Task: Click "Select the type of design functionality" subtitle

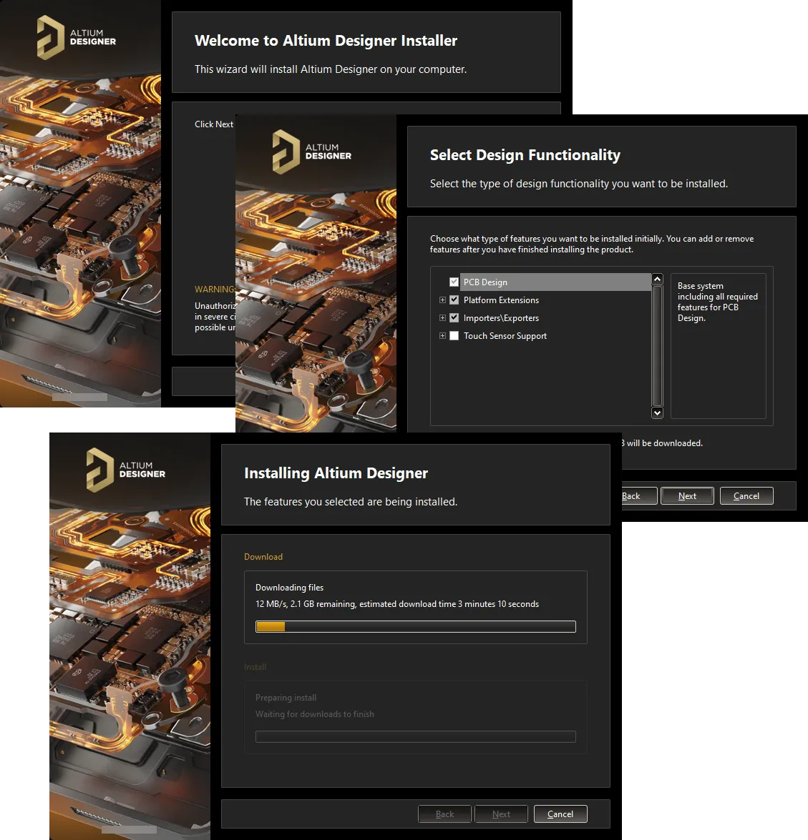Action: (579, 184)
